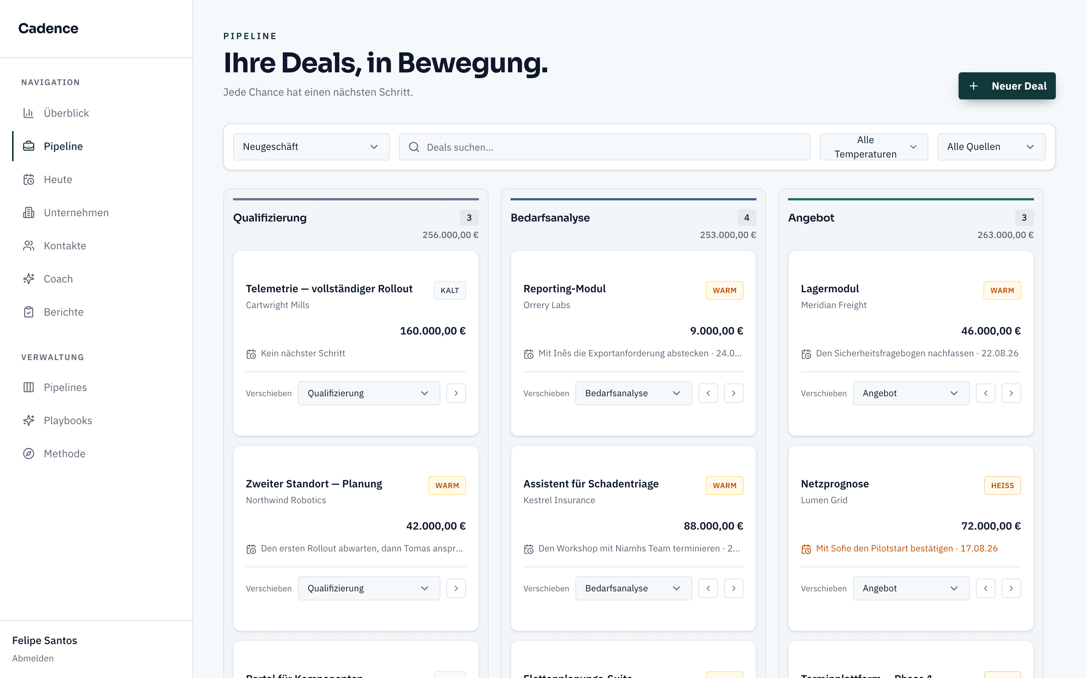Move Telemetrie deal to next stage
The image size is (1086, 678).
(x=456, y=393)
